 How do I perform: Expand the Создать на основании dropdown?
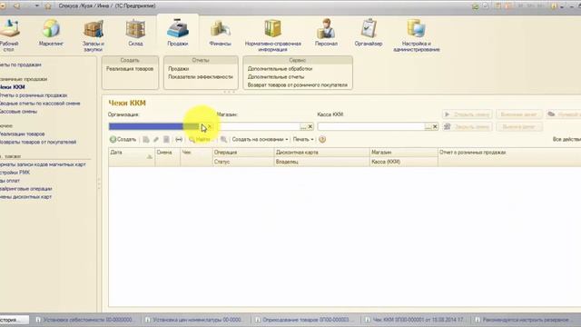[x=260, y=139]
